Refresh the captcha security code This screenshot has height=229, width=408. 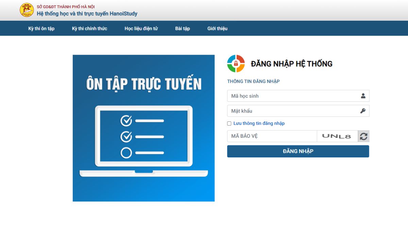tap(363, 136)
